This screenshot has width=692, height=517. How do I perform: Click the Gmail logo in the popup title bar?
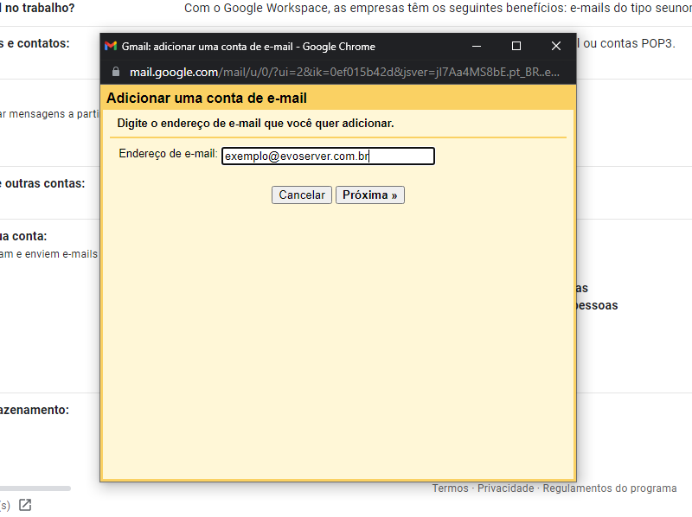click(111, 46)
